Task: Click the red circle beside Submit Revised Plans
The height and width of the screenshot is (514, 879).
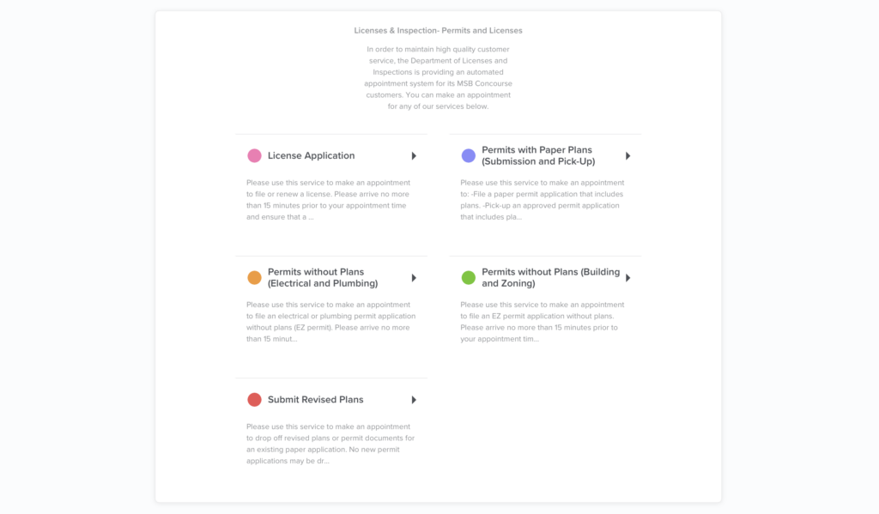Action: pyautogui.click(x=254, y=400)
